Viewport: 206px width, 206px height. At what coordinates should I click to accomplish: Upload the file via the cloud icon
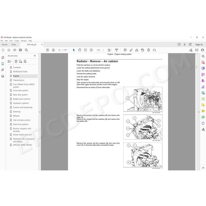pyautogui.click(x=15, y=50)
